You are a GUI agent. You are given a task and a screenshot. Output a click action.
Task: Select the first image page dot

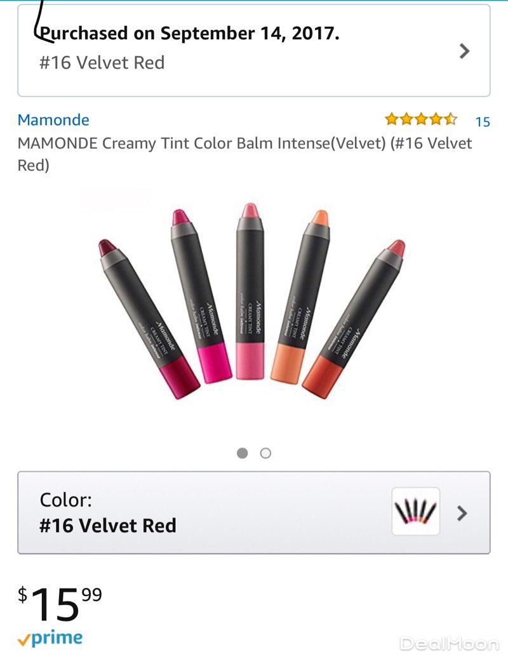pyautogui.click(x=242, y=453)
